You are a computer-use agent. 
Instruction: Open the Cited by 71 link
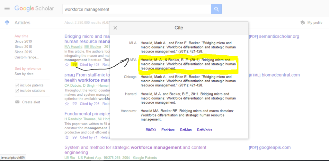(x=89, y=137)
